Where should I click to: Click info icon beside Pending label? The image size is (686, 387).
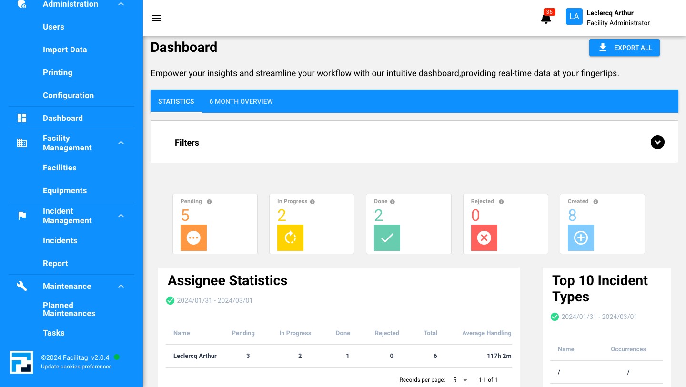coord(209,202)
